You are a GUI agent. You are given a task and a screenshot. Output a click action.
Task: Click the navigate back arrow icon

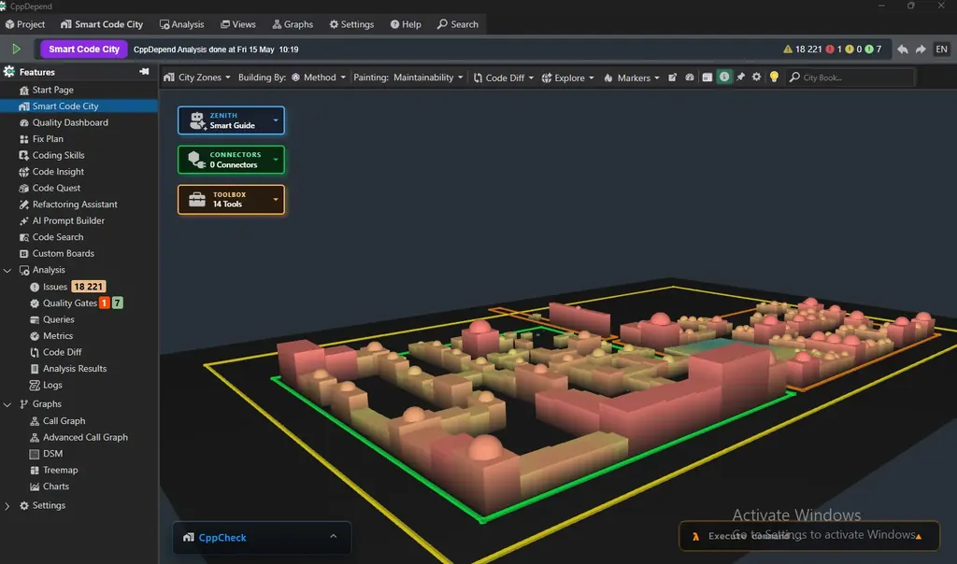coord(903,49)
